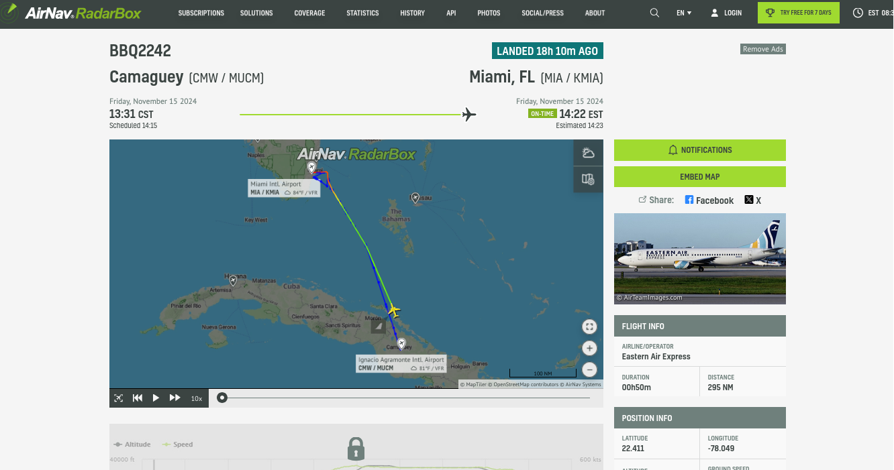Open the API menu
894x470 pixels.
451,13
